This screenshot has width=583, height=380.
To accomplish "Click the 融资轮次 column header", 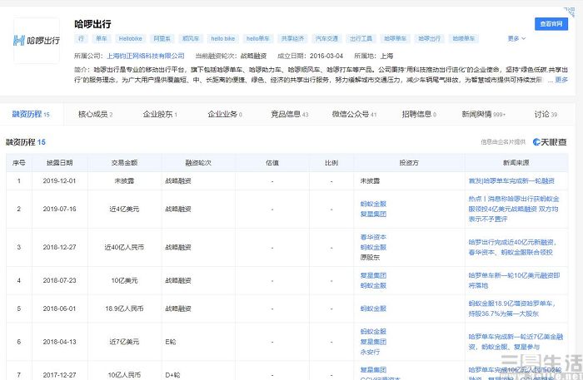I will [198, 162].
